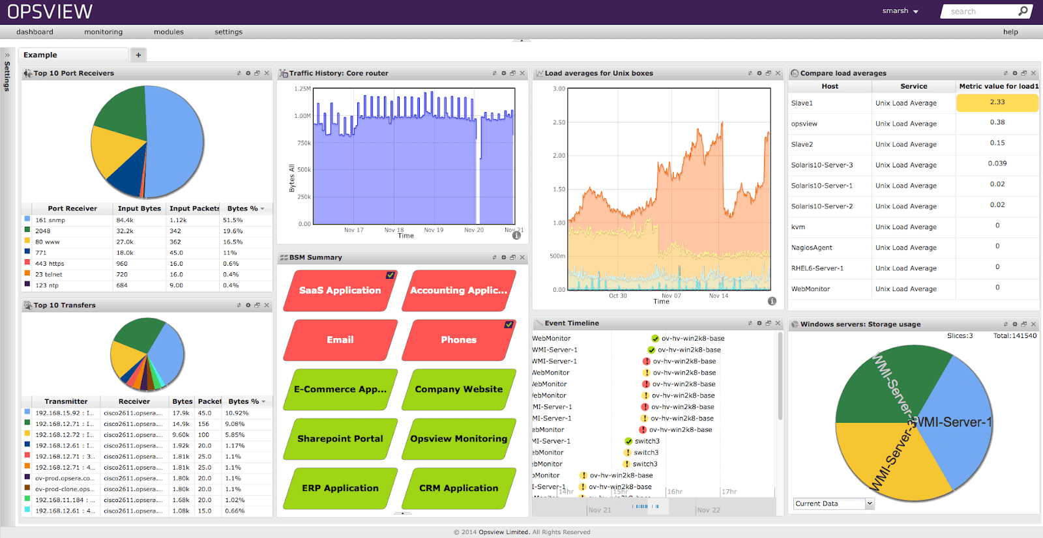Open the help menu
This screenshot has height=538, width=1043.
pos(1010,32)
